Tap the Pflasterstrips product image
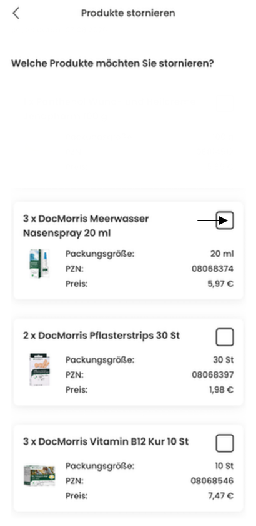The width and height of the screenshot is (256, 526). tap(39, 369)
